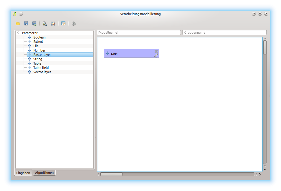Screen dimensions: 281x191
Task: Choose Vector layer in the parameter list
Action: 42,72
